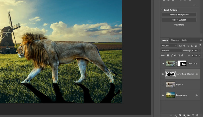This screenshot has height=117, width=203.
Task: Toggle the layer filtering on/off switch
Action: click(x=200, y=45)
